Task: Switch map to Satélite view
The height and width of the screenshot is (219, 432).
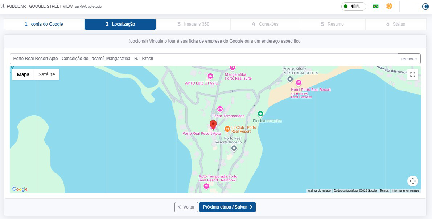Action: coord(47,74)
